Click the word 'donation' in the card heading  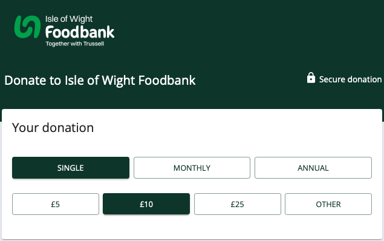point(68,128)
